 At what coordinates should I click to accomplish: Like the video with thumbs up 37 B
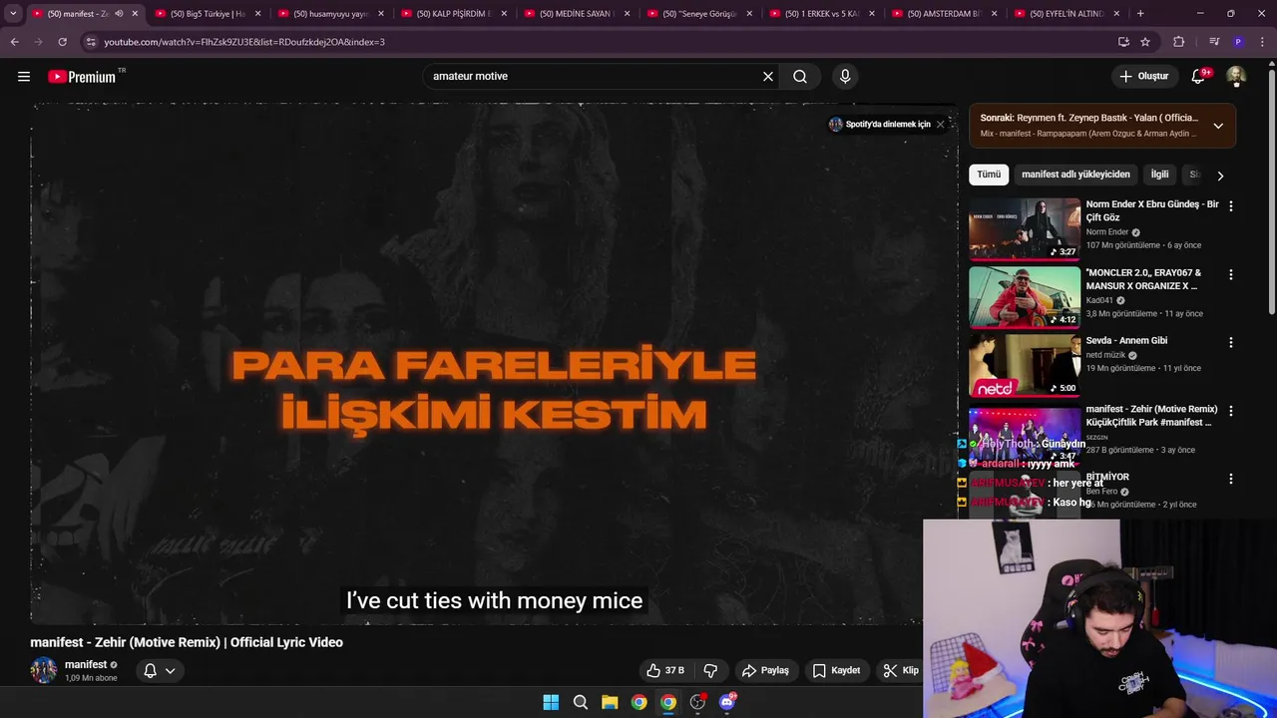pos(665,670)
